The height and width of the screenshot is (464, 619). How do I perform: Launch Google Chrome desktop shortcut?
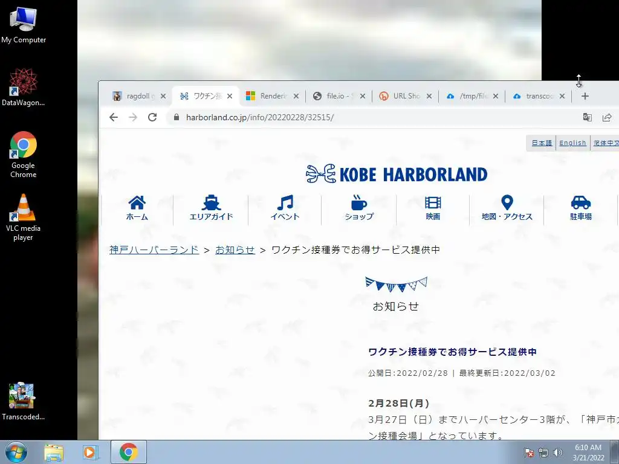click(24, 154)
